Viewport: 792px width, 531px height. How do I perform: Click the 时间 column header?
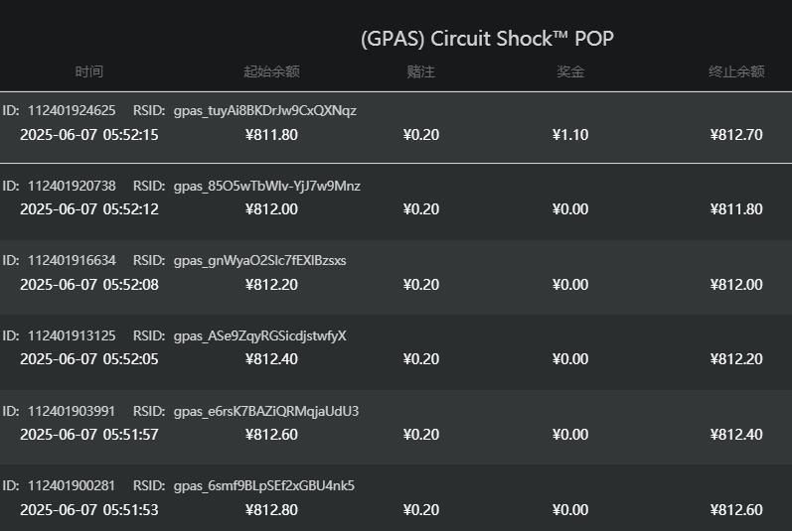click(x=89, y=71)
